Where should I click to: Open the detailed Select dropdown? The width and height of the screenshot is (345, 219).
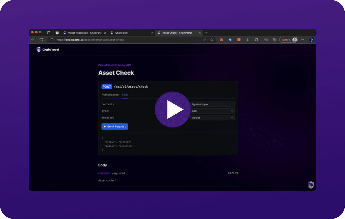[212, 118]
